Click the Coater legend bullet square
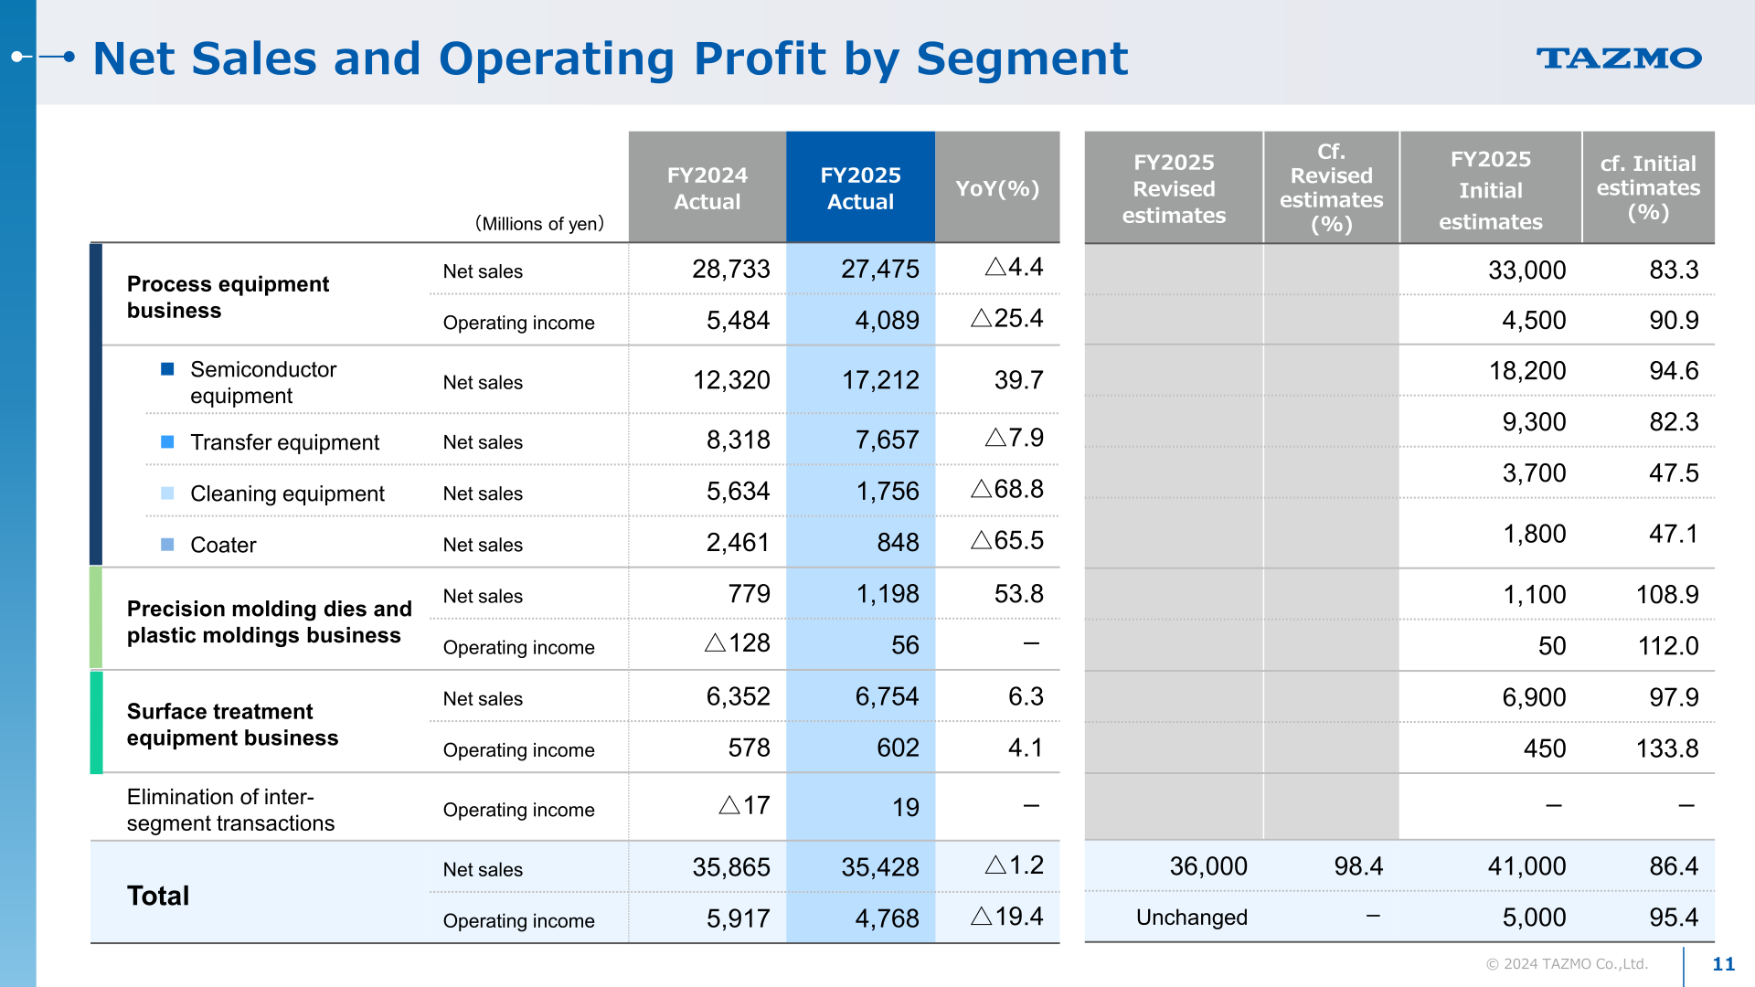Viewport: 1755px width, 987px height. [x=167, y=545]
